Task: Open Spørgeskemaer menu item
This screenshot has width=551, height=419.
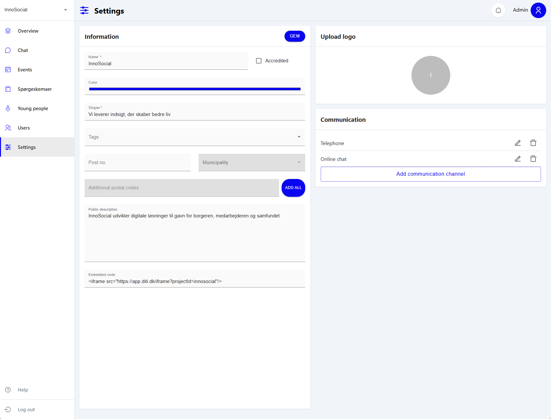Action: point(37,89)
